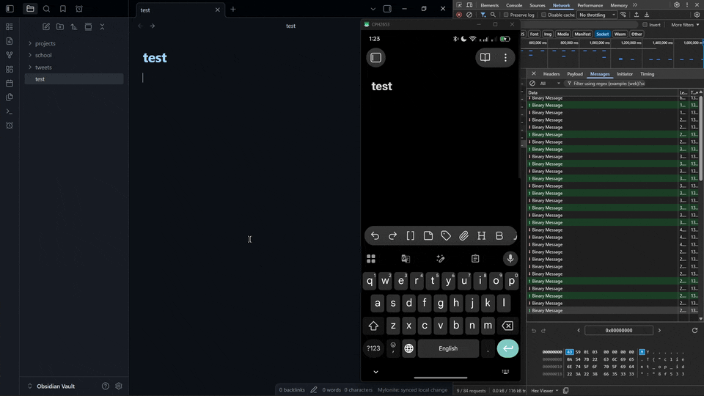Tap the microphone icon on phone keyboard
Screen dimensions: 704x396
[x=510, y=259]
